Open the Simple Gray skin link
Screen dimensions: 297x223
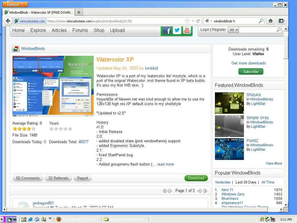[x=258, y=118]
